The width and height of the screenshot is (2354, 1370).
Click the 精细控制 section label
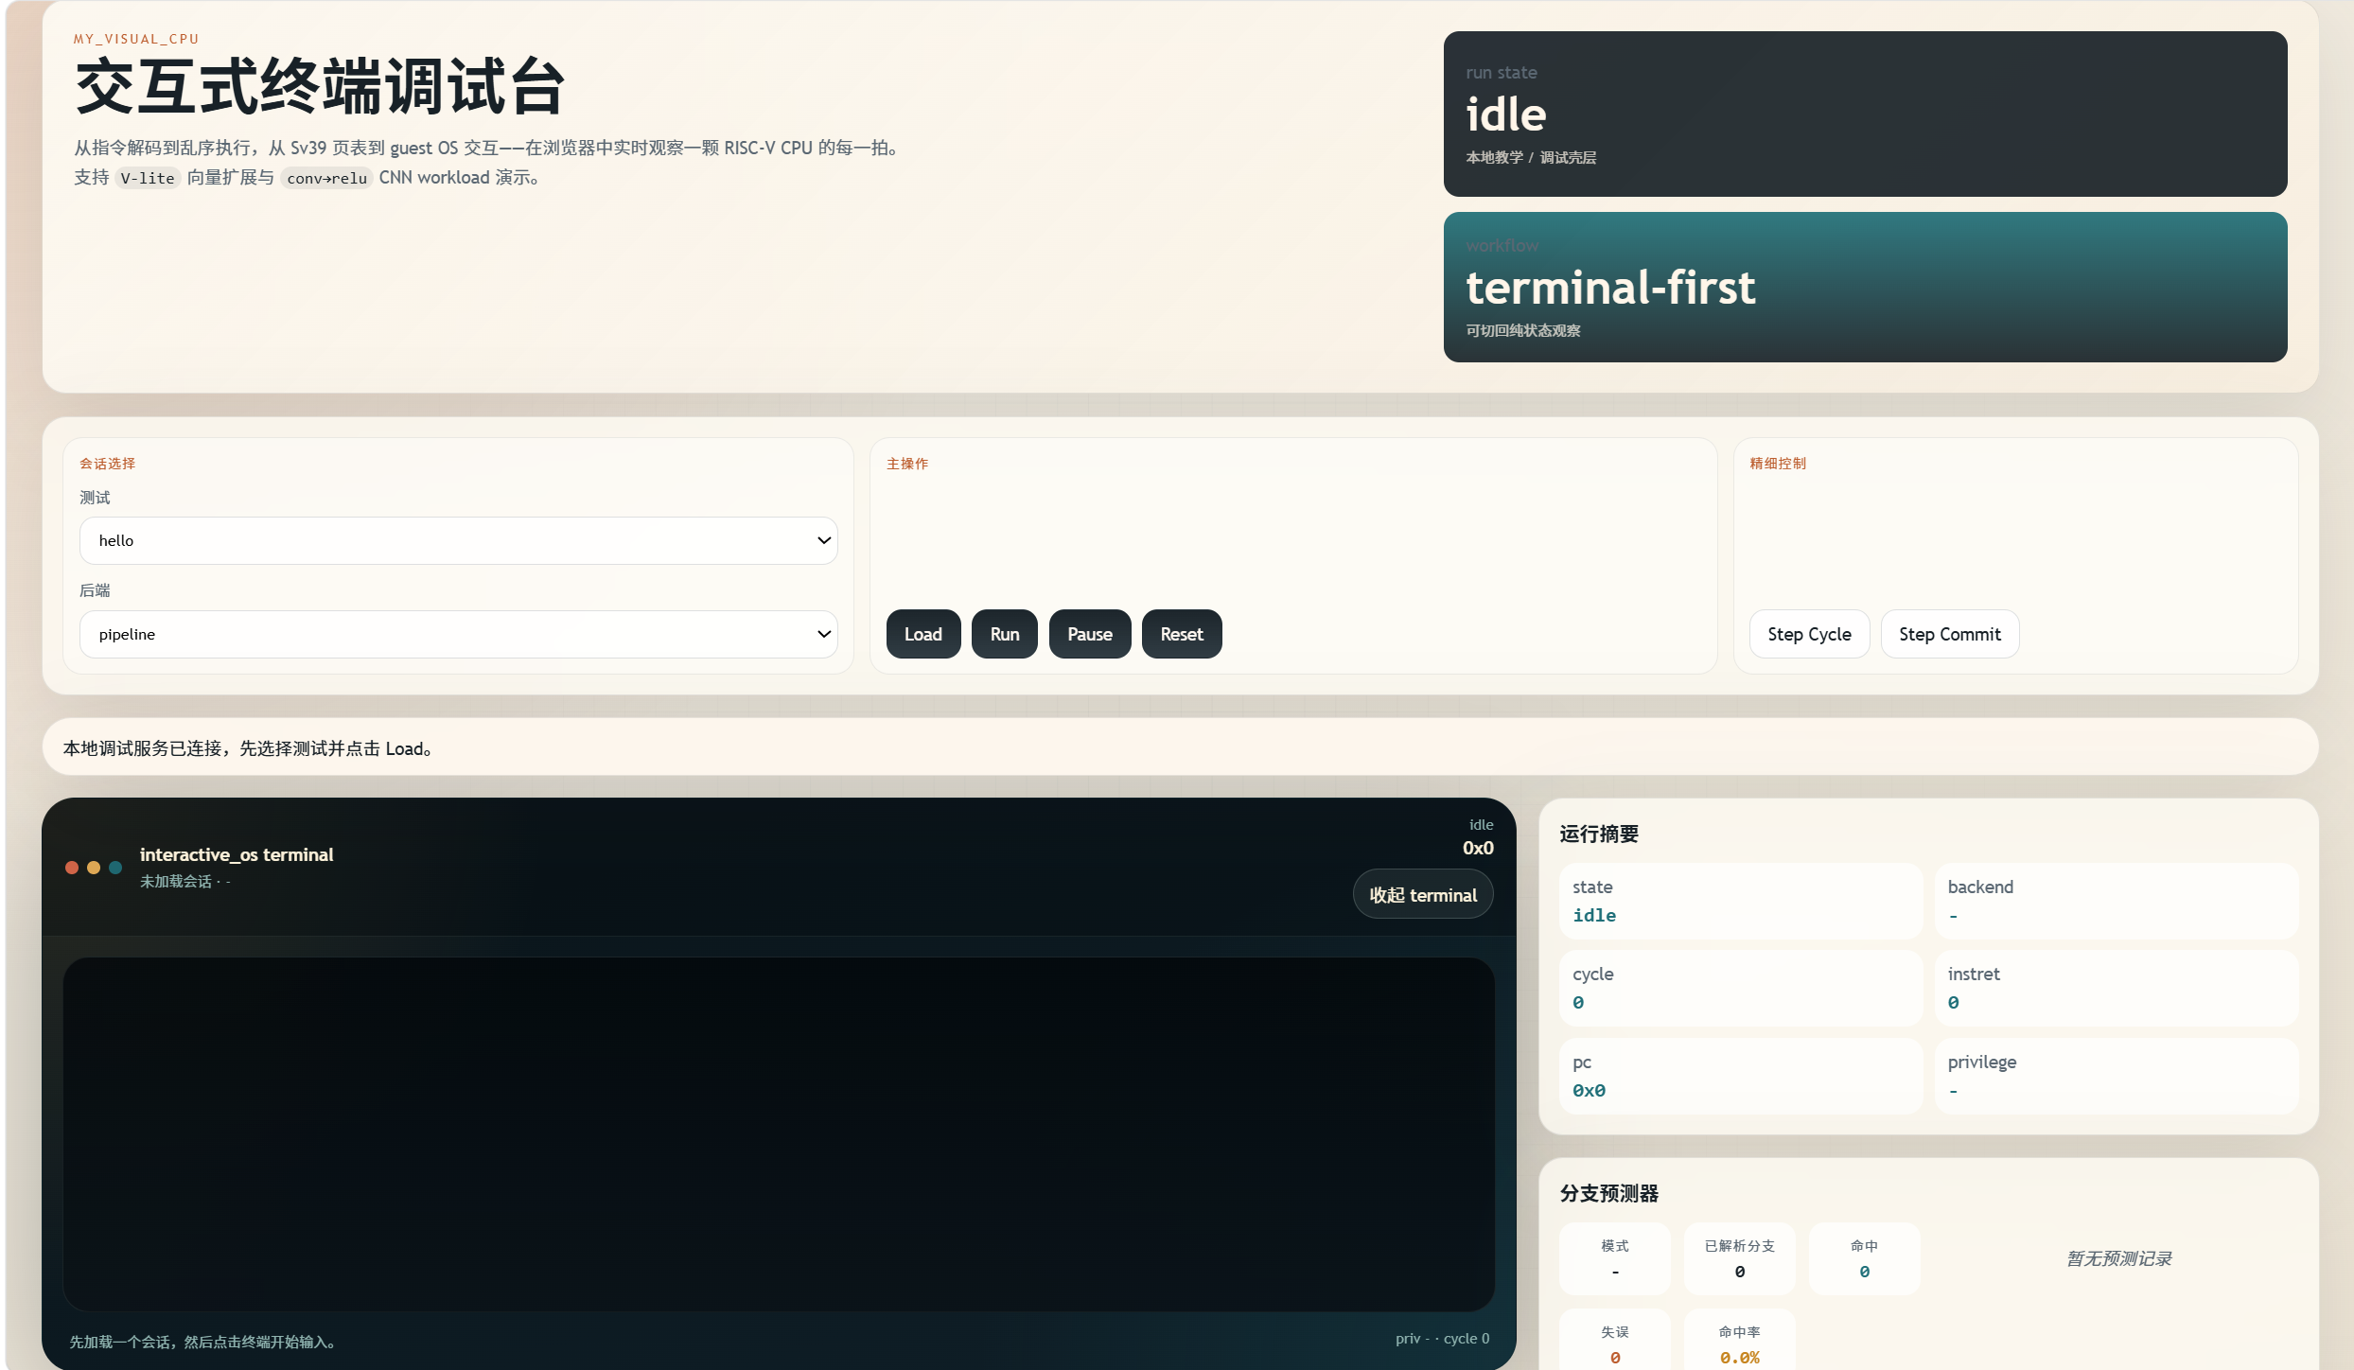(1778, 464)
